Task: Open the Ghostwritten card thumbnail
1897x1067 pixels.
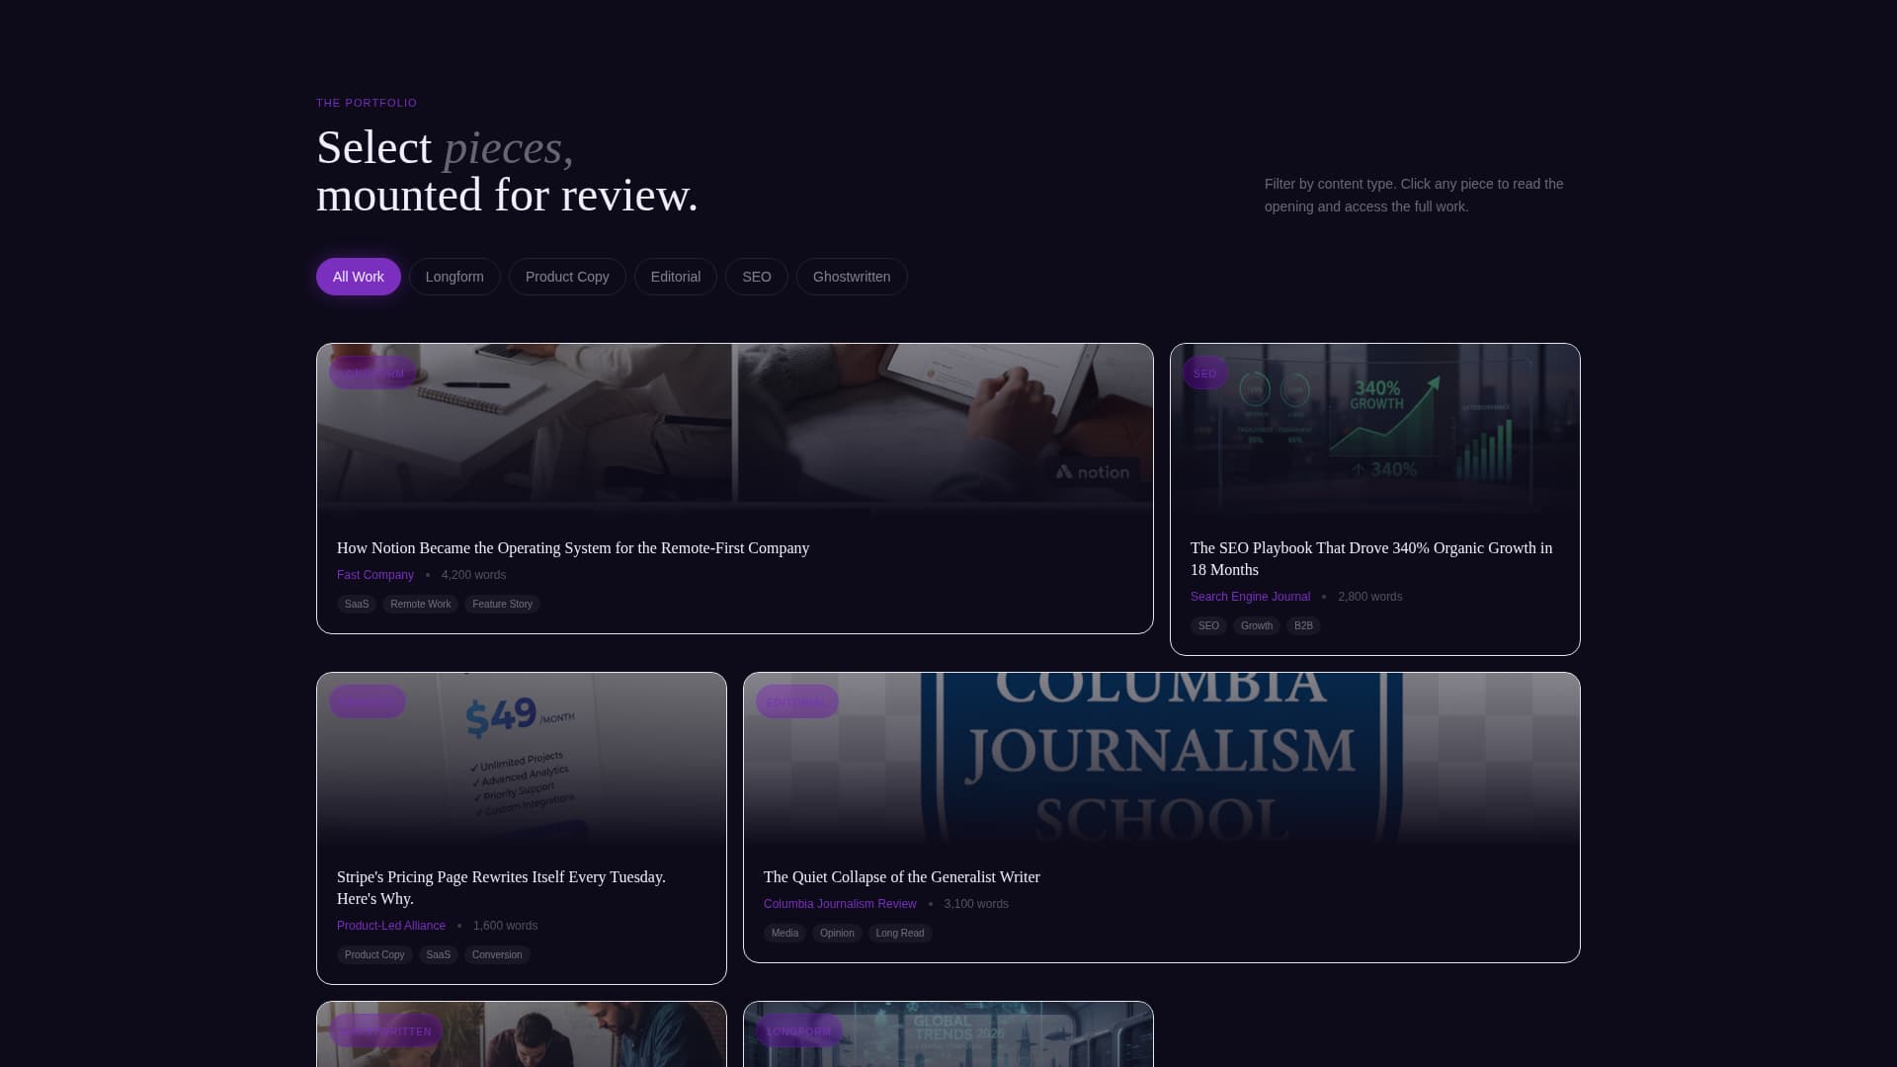Action: coord(522,1034)
